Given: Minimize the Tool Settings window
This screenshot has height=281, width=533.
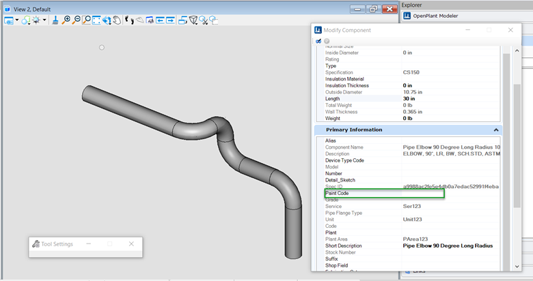Looking at the screenshot, I should point(88,243).
